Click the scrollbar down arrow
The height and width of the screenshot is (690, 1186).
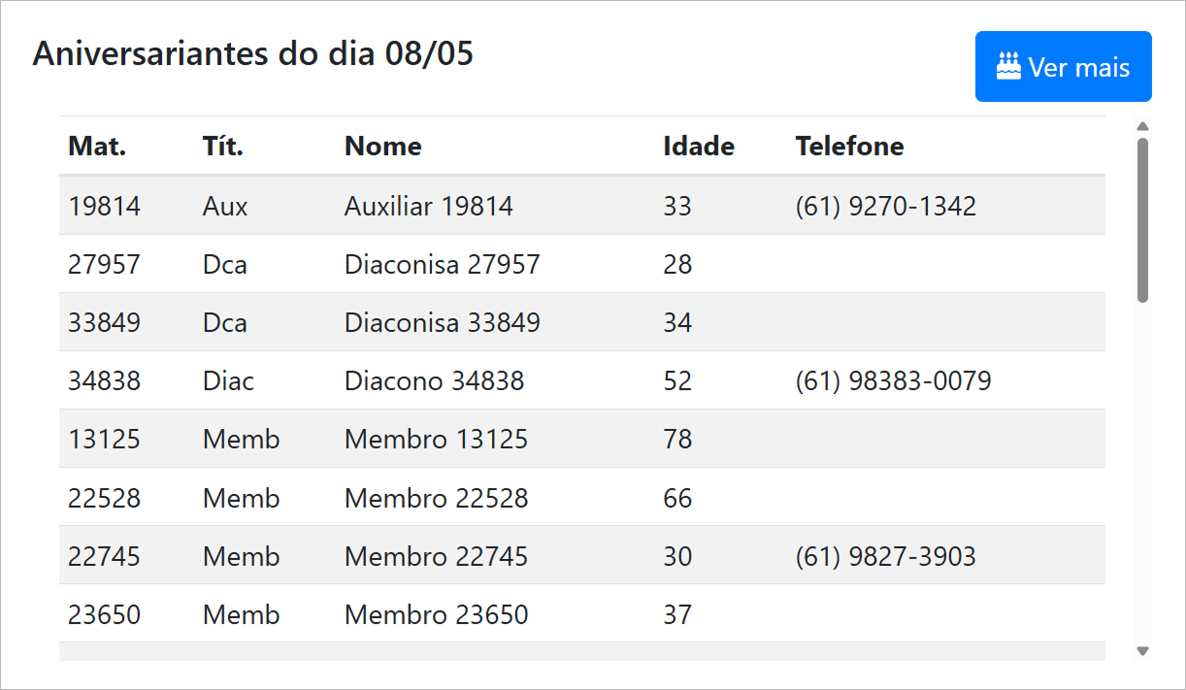click(1142, 651)
